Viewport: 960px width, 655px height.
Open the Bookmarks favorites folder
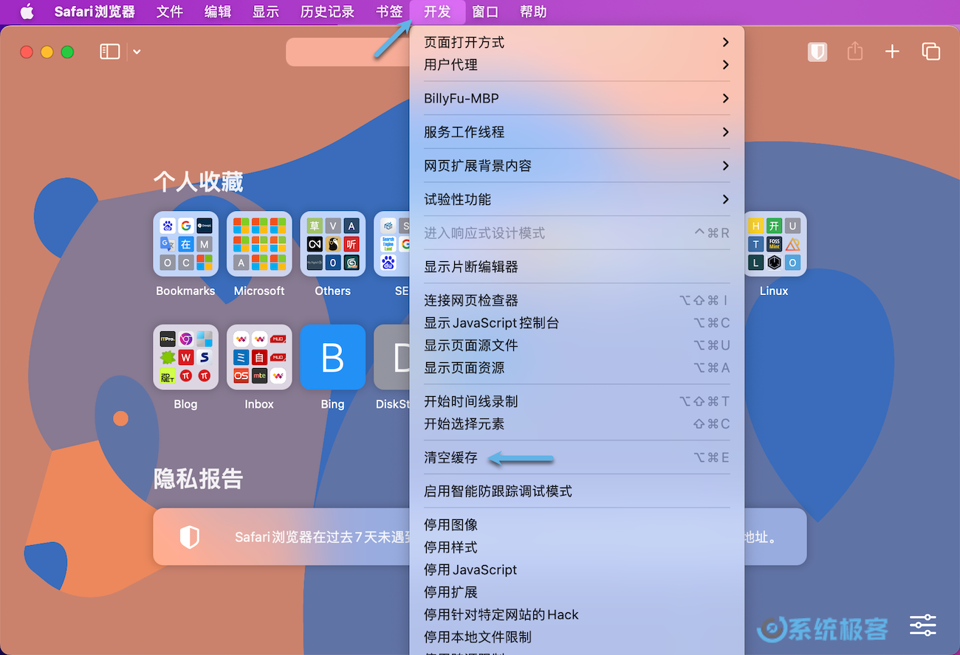point(185,243)
